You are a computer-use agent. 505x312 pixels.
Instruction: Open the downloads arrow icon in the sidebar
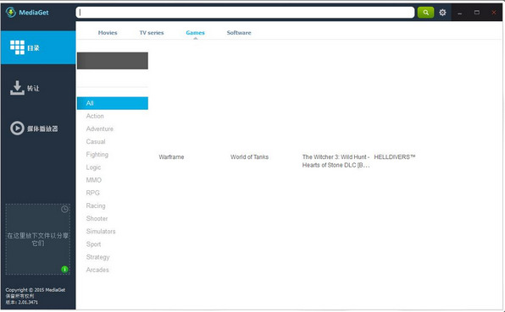pos(17,88)
